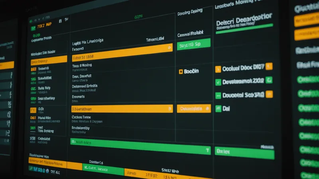The image size is (319, 179).
Task: Click the orange icon at the end of the Dock DI07 row
Action: [x=269, y=66]
